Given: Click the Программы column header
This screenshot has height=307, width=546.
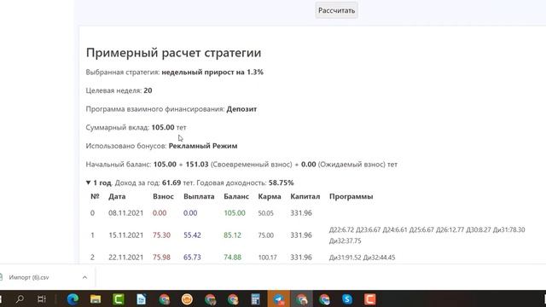Looking at the screenshot, I should click(x=351, y=196).
